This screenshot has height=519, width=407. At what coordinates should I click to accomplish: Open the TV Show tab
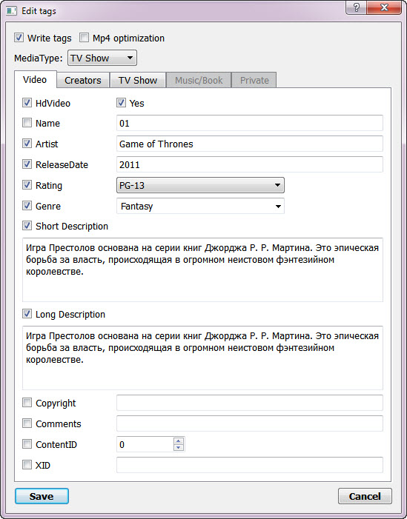[x=138, y=80]
